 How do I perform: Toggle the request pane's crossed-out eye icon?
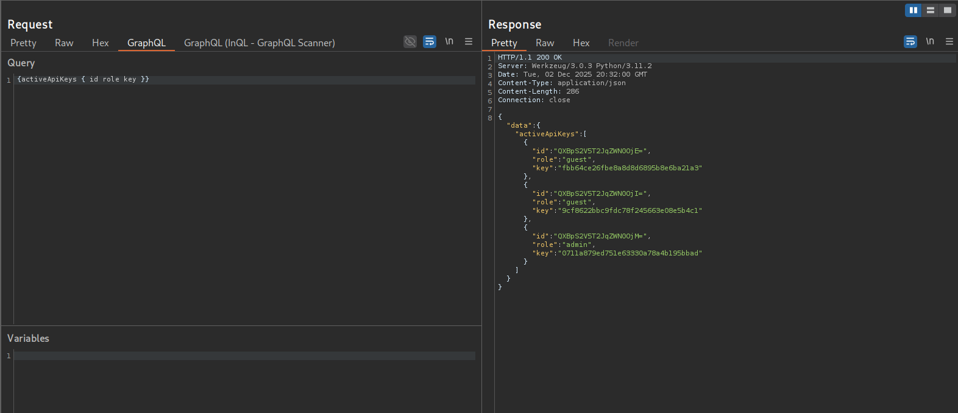pos(410,41)
